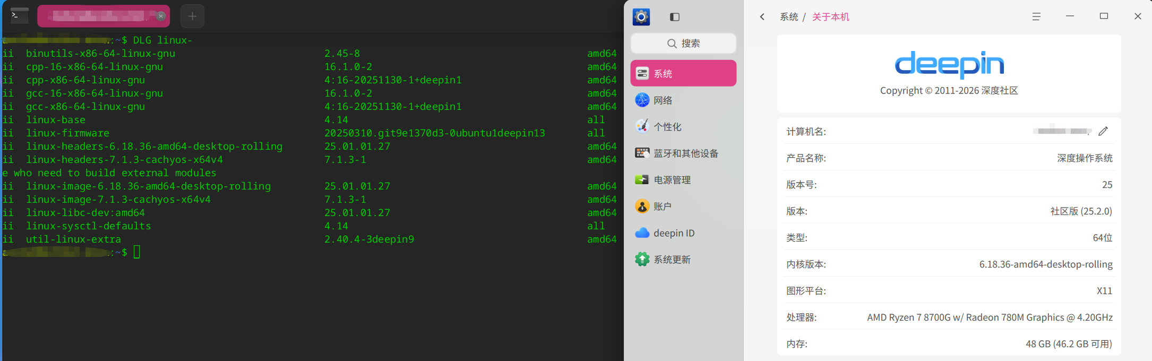
Task: Click the 48 GB memory value
Action: pos(1069,344)
